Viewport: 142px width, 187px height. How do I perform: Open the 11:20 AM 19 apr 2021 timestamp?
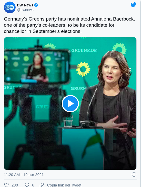tap(24, 175)
